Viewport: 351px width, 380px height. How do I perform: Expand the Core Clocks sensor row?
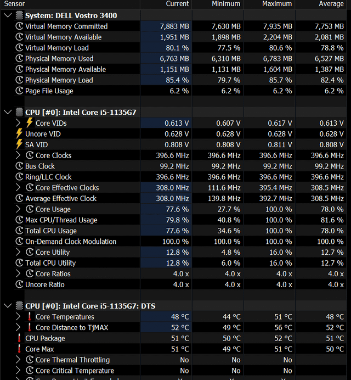pos(18,155)
